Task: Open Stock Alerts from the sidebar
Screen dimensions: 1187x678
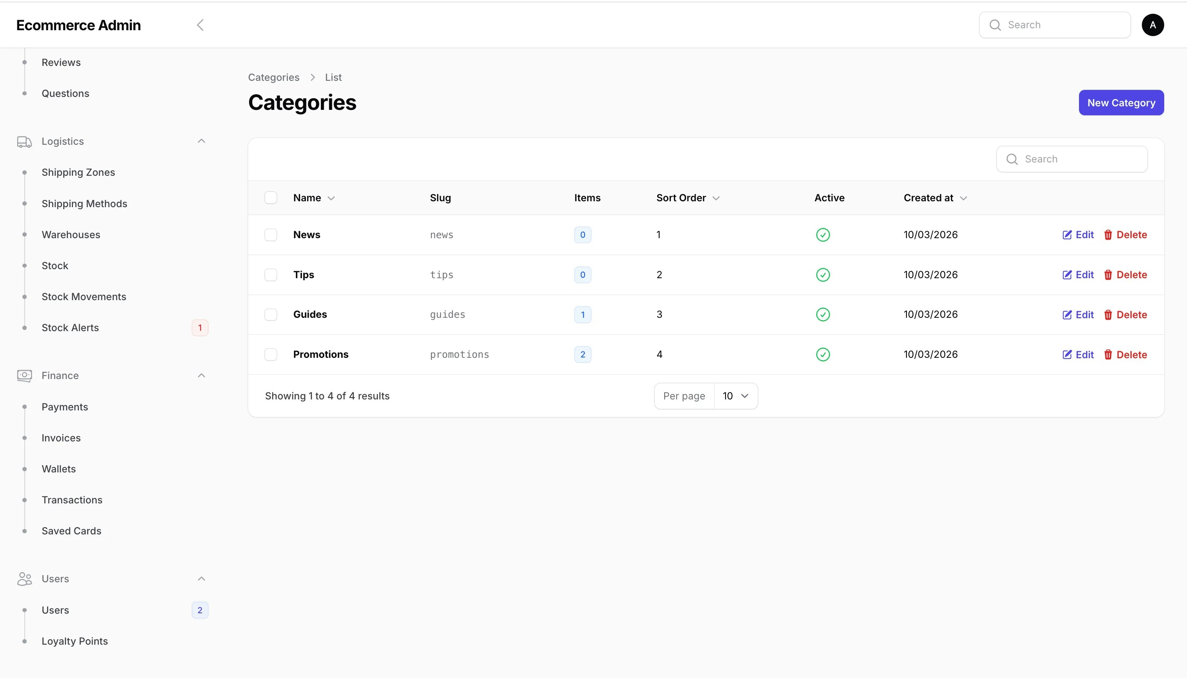Action: [x=70, y=327]
